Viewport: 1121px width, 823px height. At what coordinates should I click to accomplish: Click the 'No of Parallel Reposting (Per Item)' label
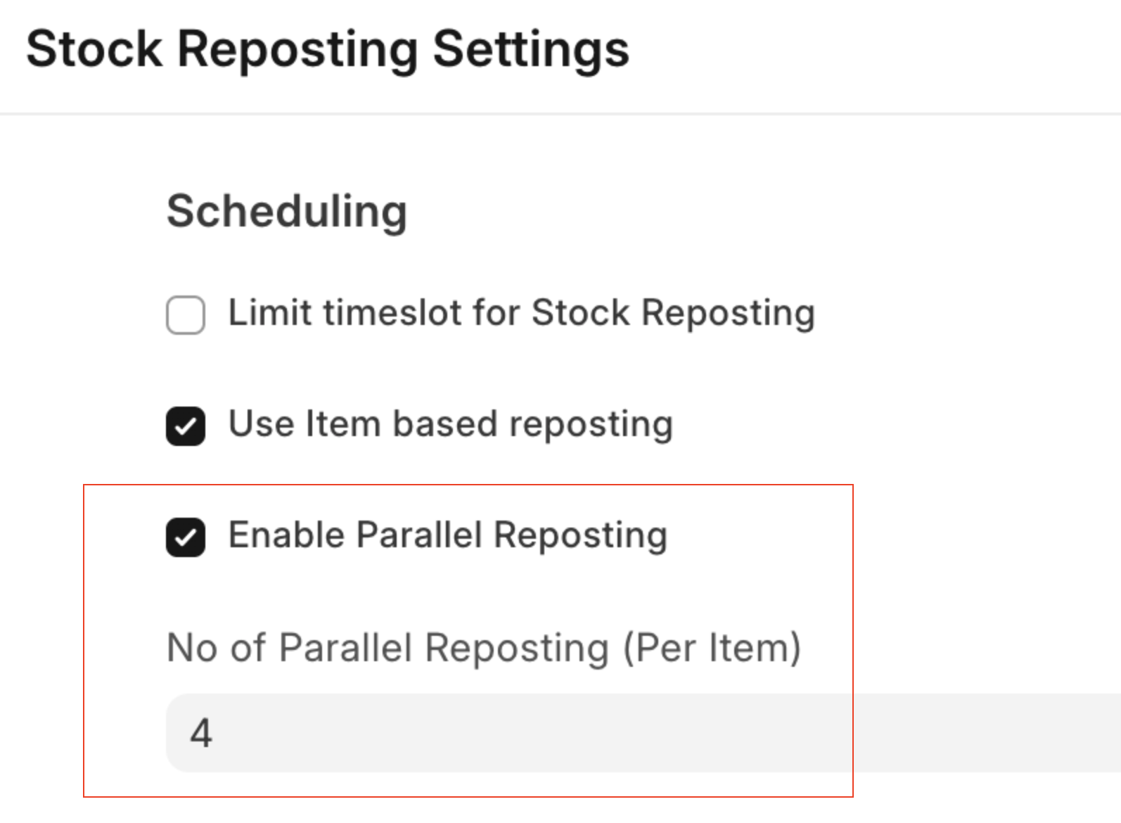pyautogui.click(x=483, y=647)
